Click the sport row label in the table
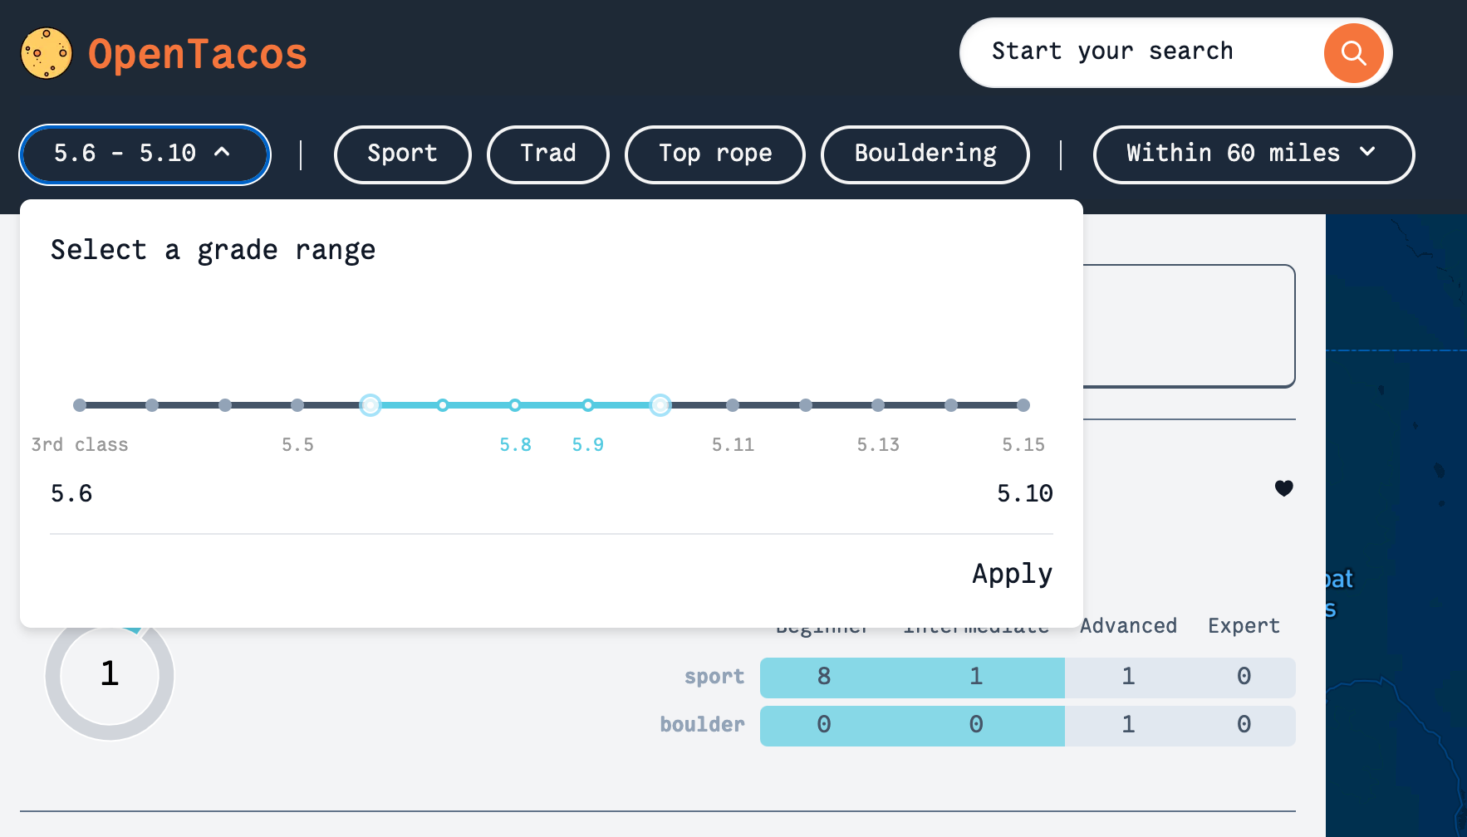The image size is (1467, 837). click(x=714, y=676)
